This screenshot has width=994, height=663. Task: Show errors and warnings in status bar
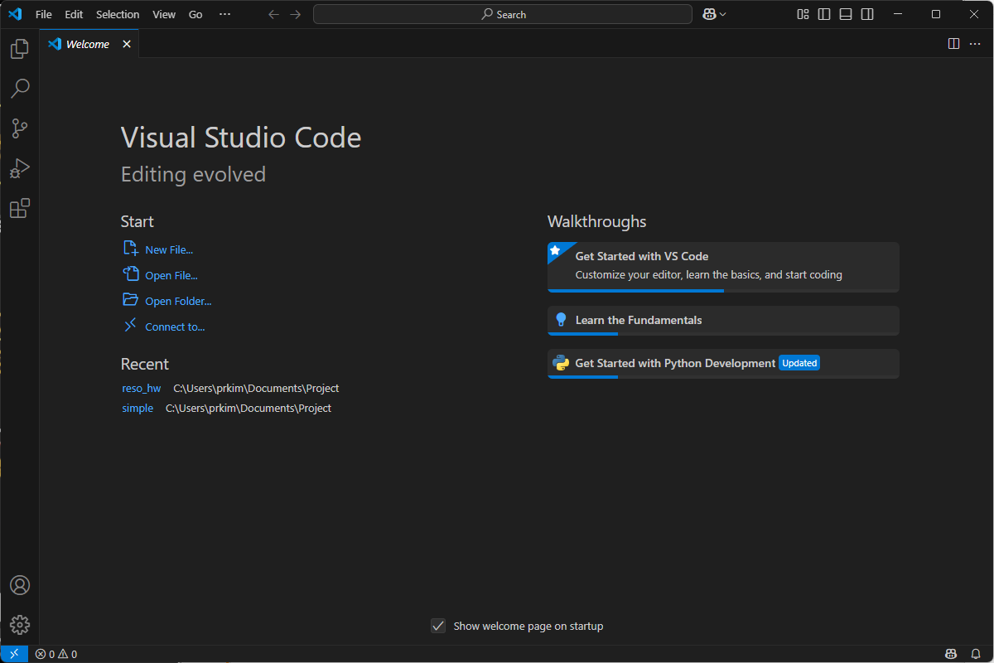[56, 654]
